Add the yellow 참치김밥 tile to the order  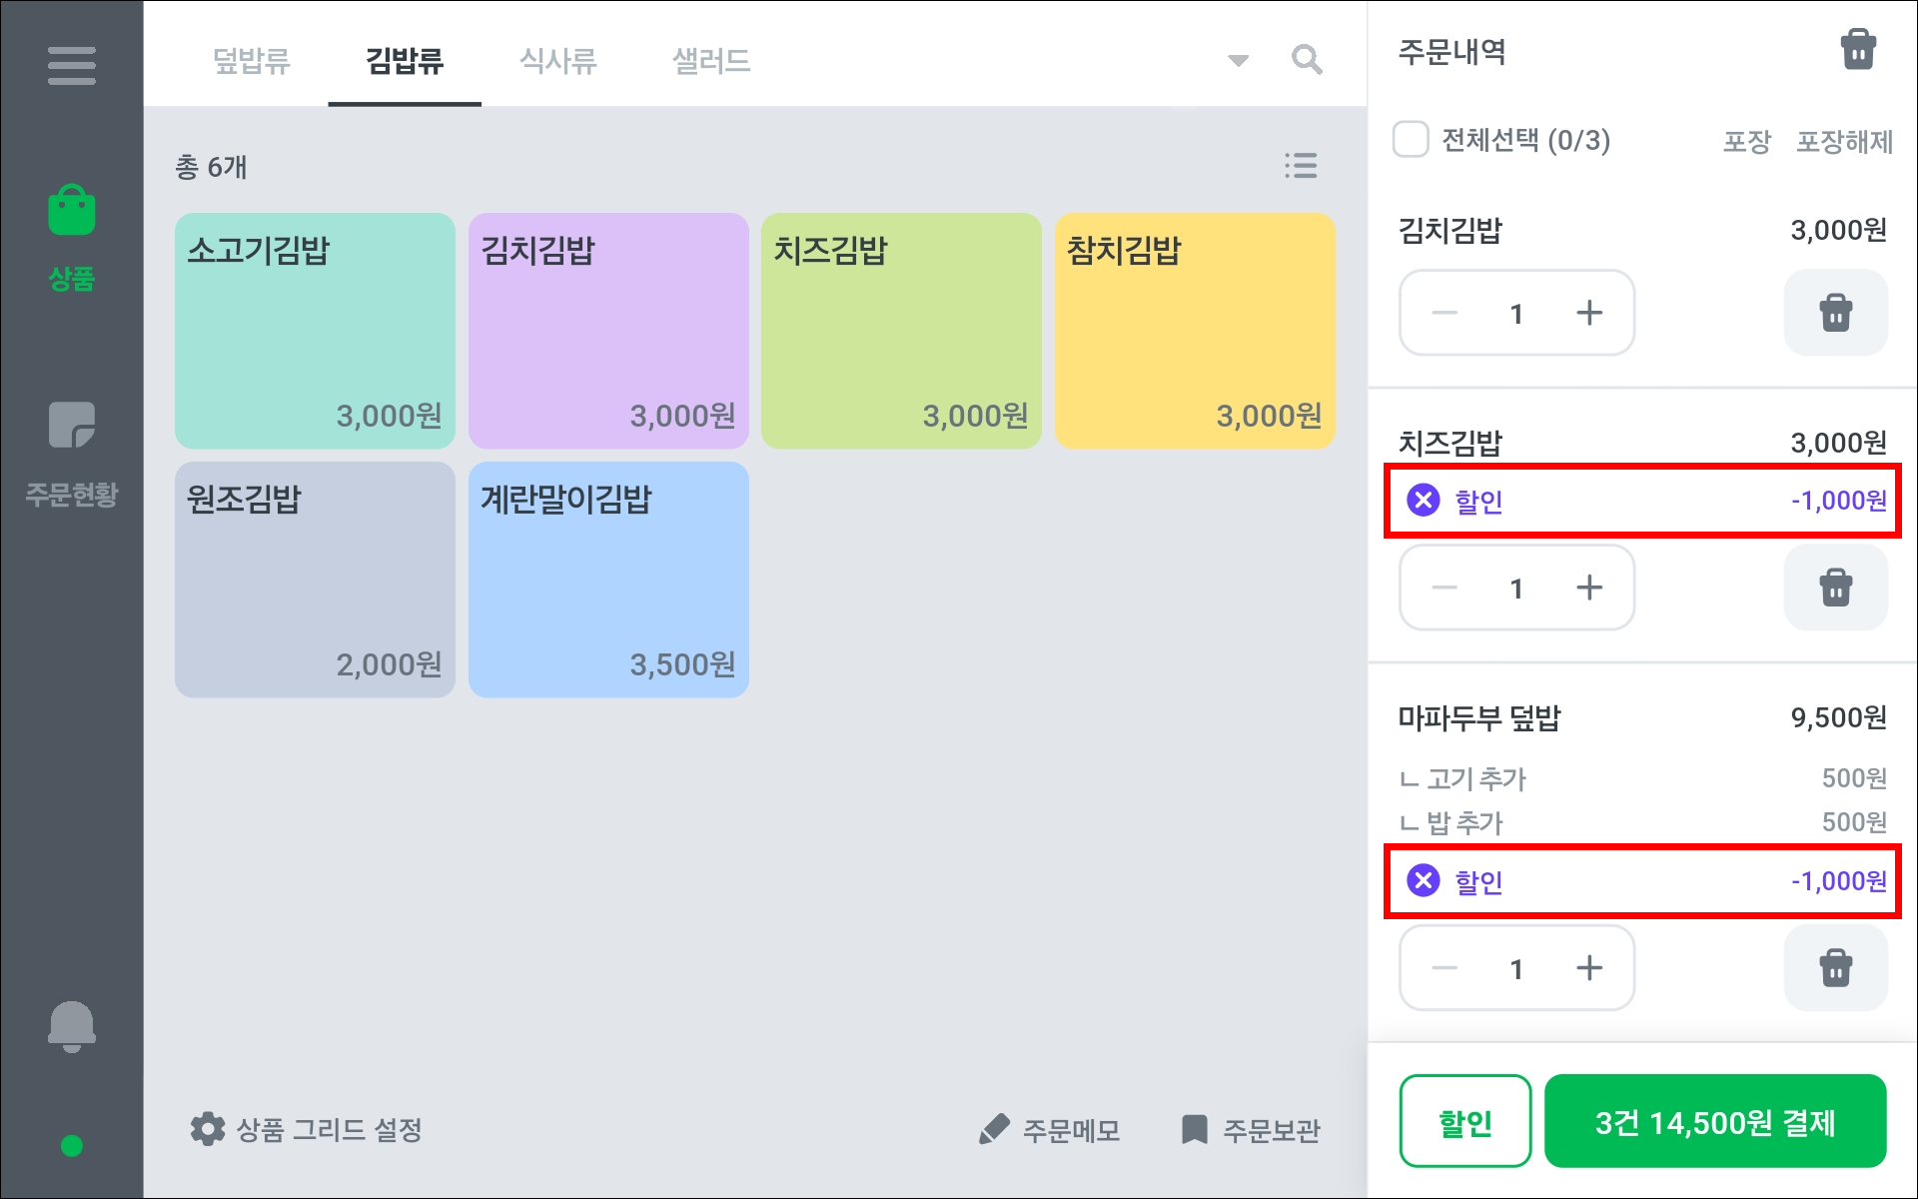(x=1195, y=331)
